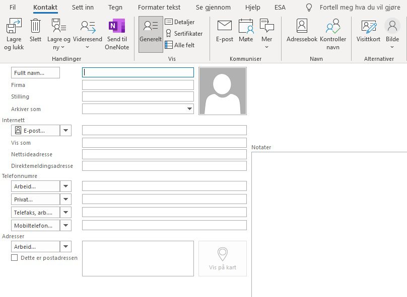Click the Direktemeldingsadresse input field
The image size is (407, 297).
[x=164, y=166]
